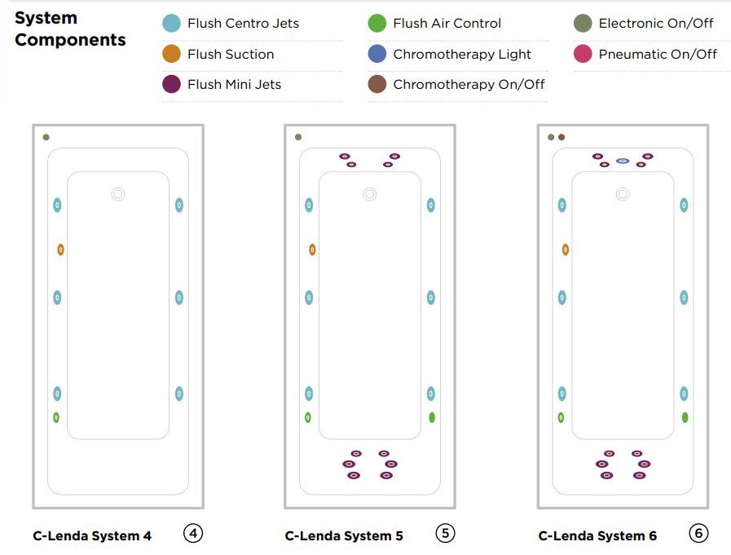Click the C-Lenda System 6 label
731x555 pixels.
[597, 536]
